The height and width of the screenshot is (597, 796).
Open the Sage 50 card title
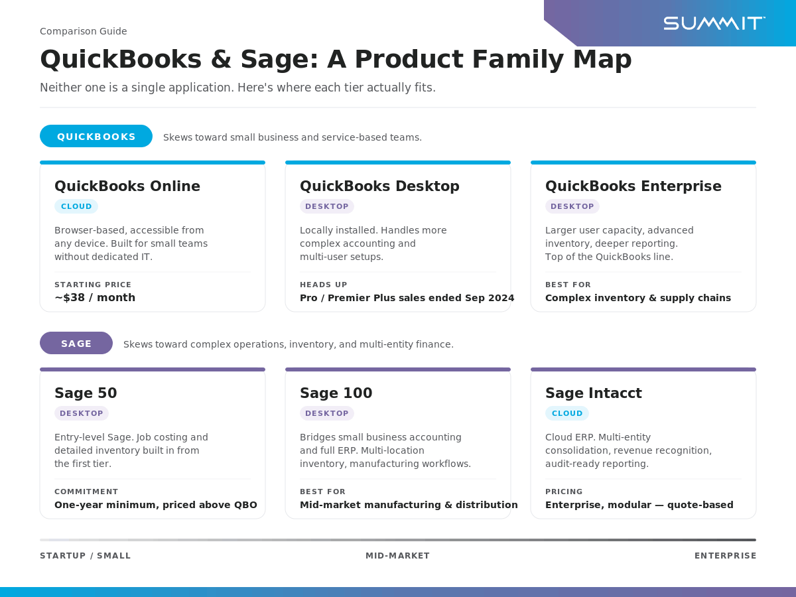click(x=86, y=393)
